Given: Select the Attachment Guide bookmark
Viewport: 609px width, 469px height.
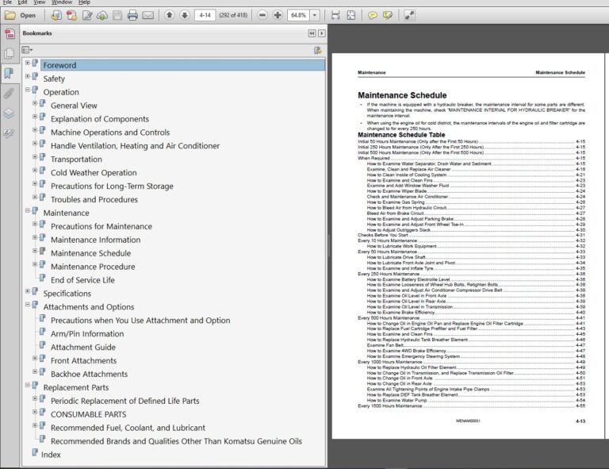Looking at the screenshot, I should coord(83,348).
